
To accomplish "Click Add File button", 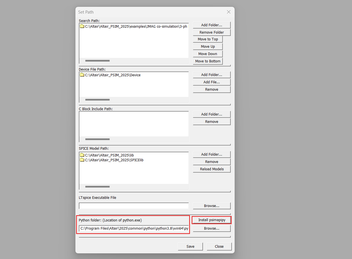I will [x=212, y=82].
